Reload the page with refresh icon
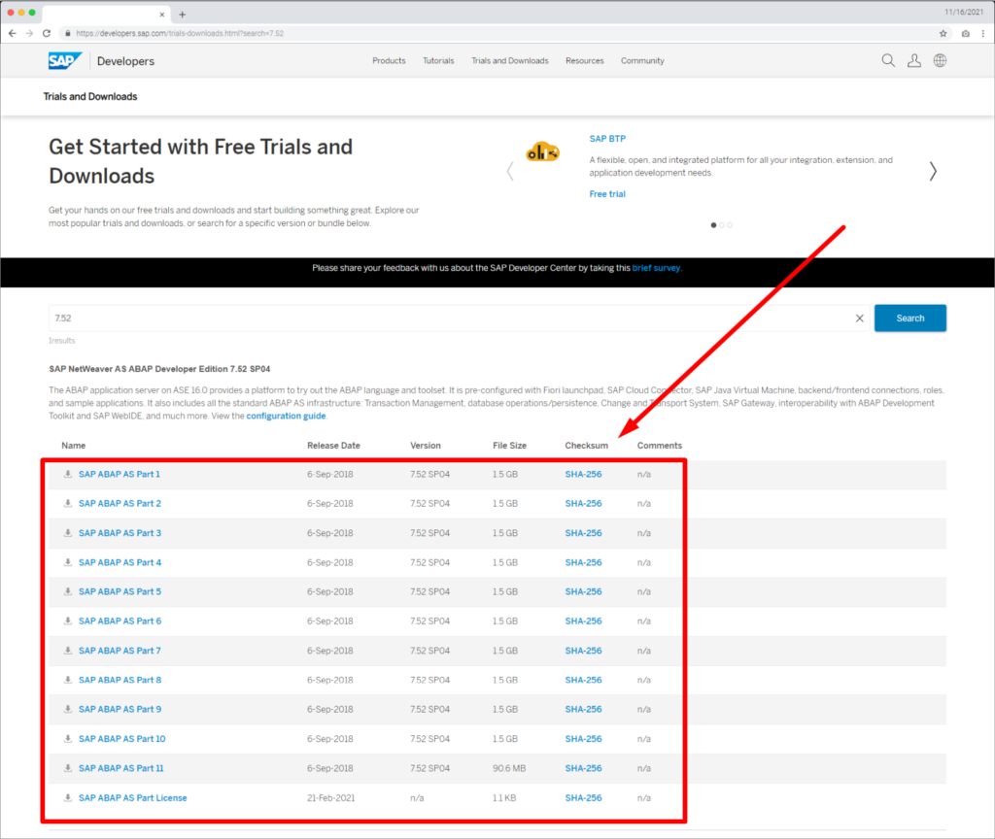The height and width of the screenshot is (839, 995). click(47, 33)
